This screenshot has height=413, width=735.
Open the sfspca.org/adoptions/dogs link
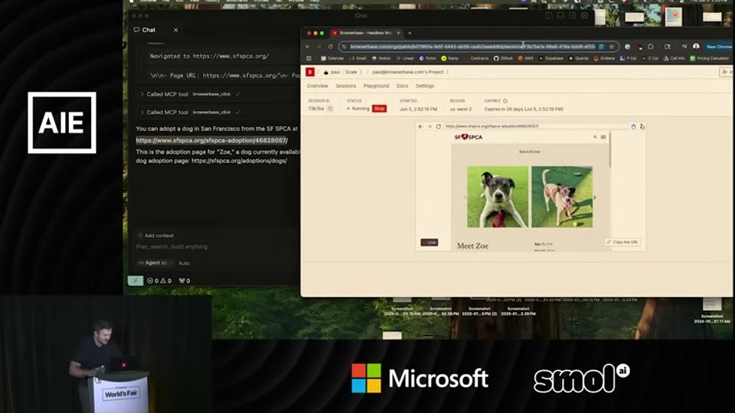(x=239, y=161)
